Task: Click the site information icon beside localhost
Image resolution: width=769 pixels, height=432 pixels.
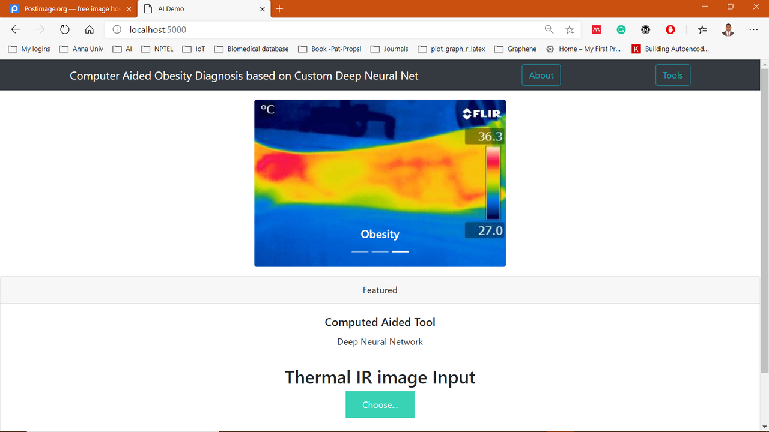Action: click(x=117, y=29)
